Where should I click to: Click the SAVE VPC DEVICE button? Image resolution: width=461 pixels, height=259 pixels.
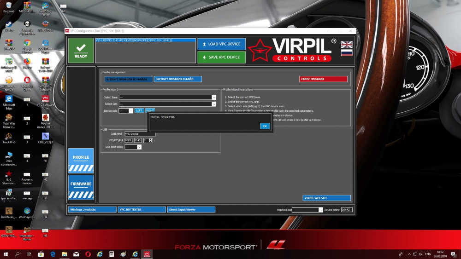(x=221, y=57)
